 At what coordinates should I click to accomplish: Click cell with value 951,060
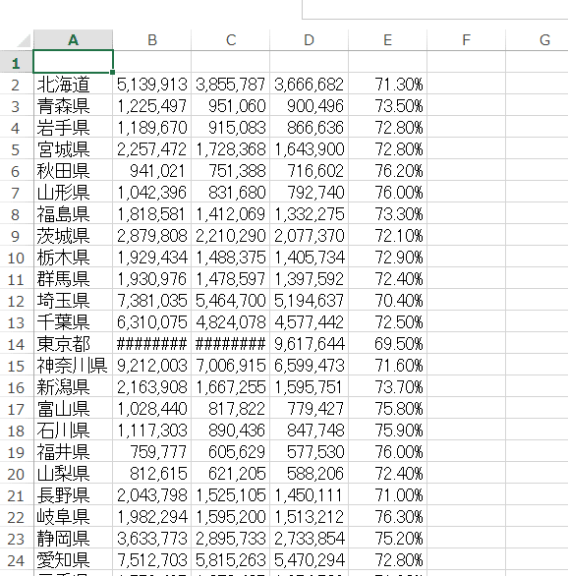pos(231,106)
